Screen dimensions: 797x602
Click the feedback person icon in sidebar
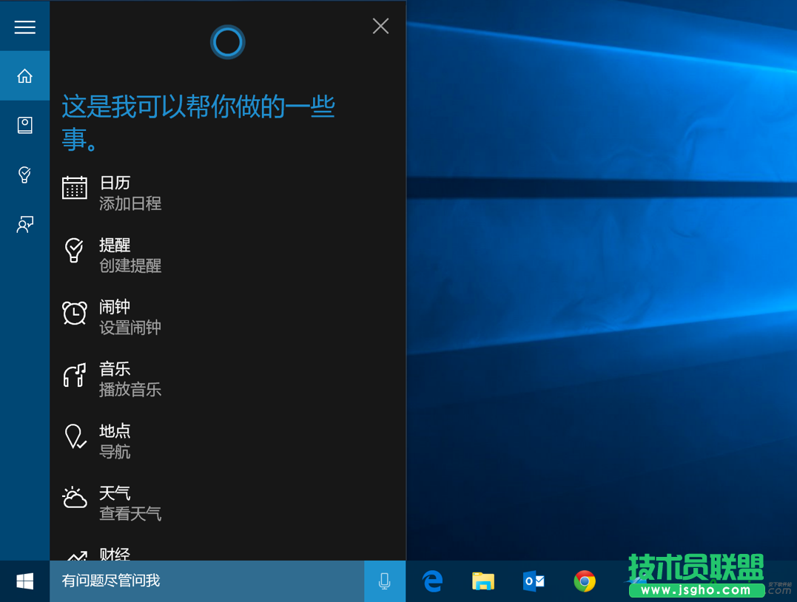(x=24, y=224)
